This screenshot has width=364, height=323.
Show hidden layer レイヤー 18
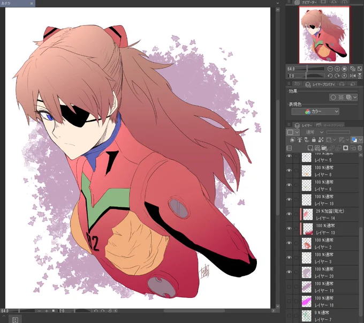[x=289, y=301]
